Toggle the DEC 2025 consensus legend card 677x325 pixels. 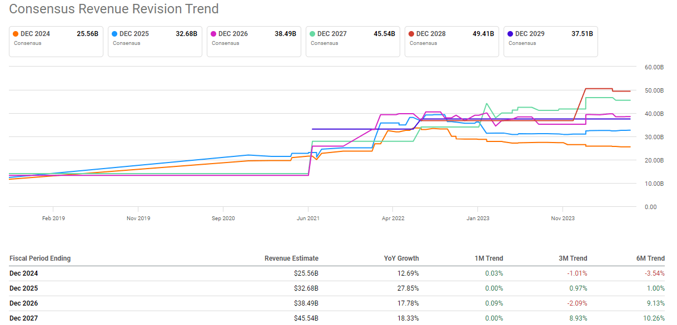tap(155, 40)
